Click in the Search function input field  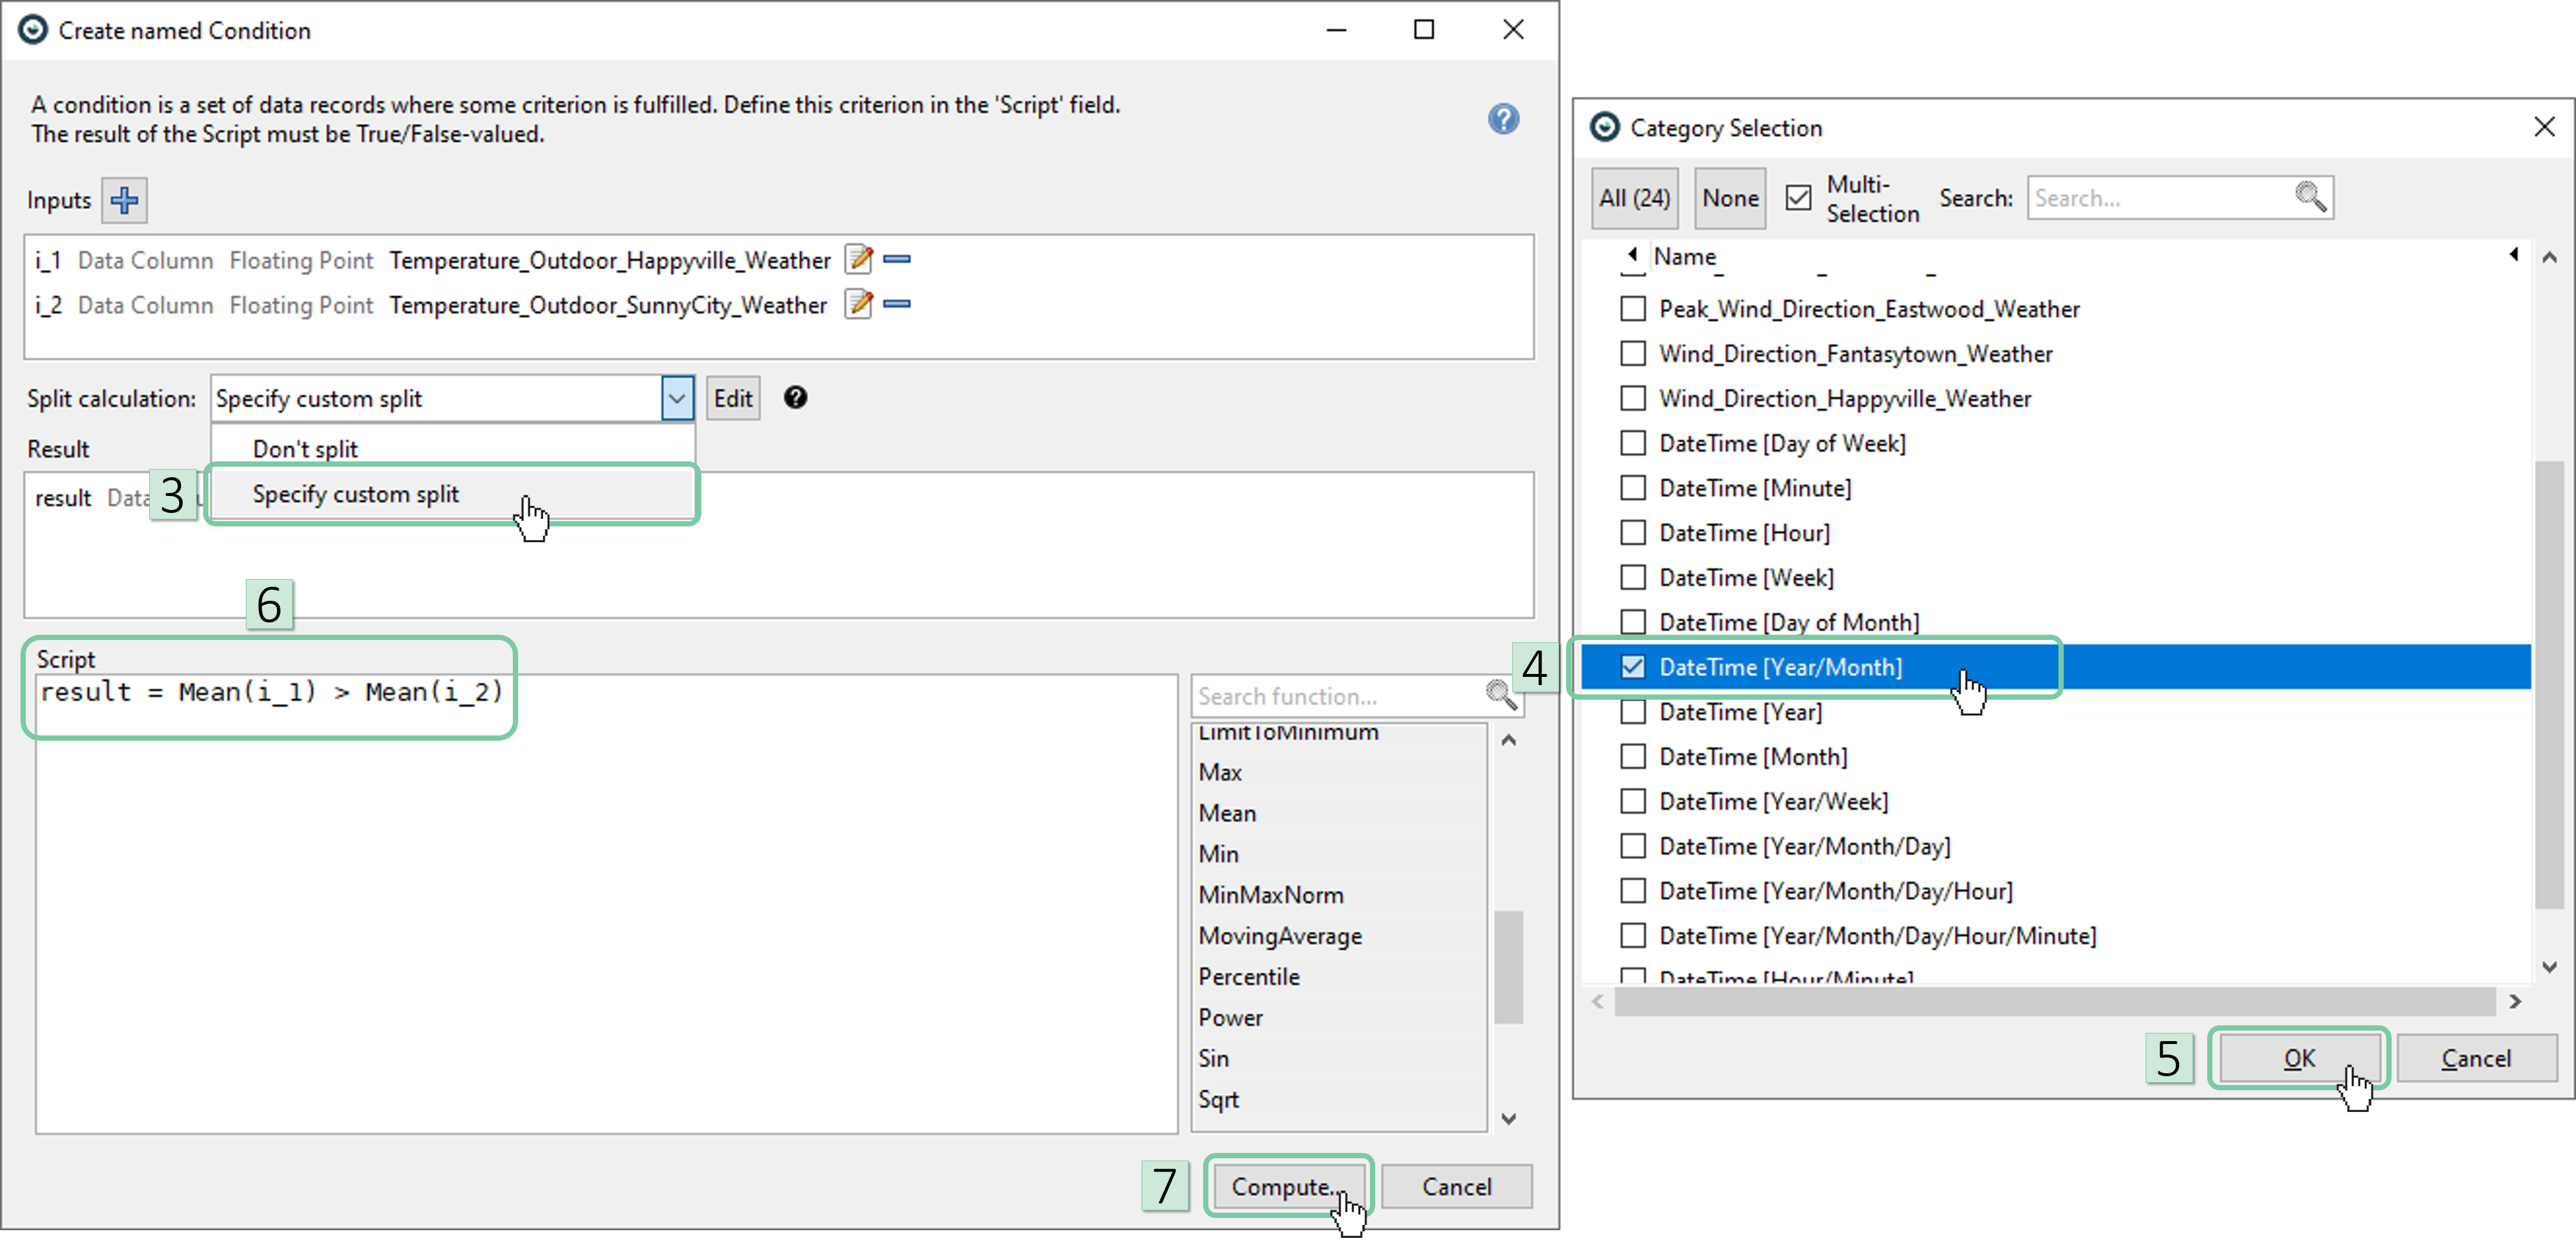point(1335,696)
